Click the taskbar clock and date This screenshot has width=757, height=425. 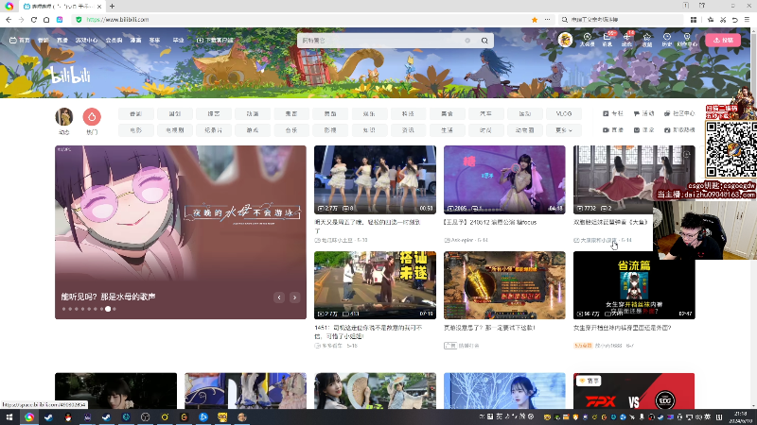coord(741,417)
